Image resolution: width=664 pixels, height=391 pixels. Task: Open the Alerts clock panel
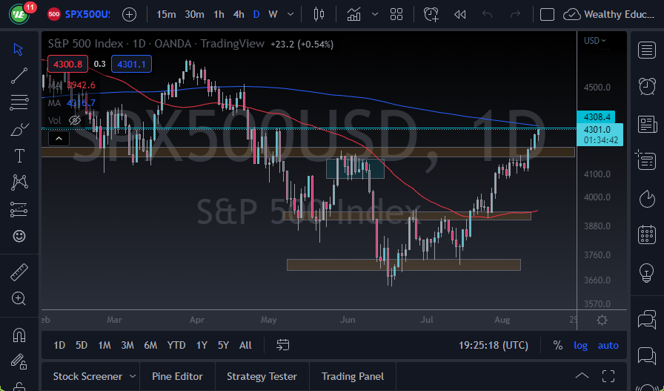pos(646,86)
